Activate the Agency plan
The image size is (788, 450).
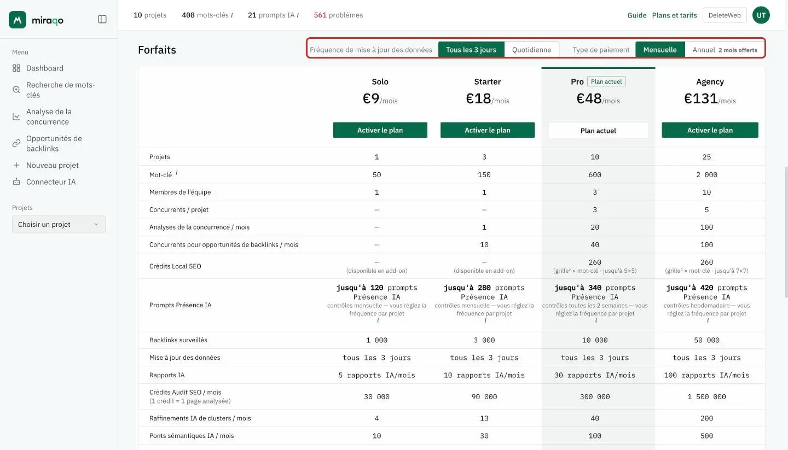(710, 130)
